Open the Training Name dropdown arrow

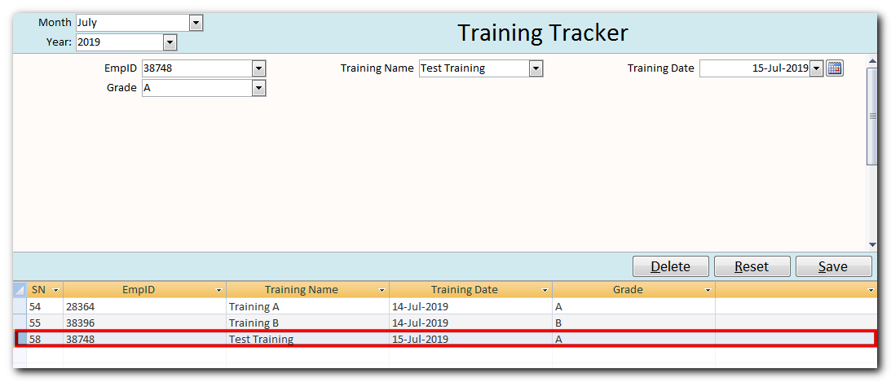[x=536, y=68]
